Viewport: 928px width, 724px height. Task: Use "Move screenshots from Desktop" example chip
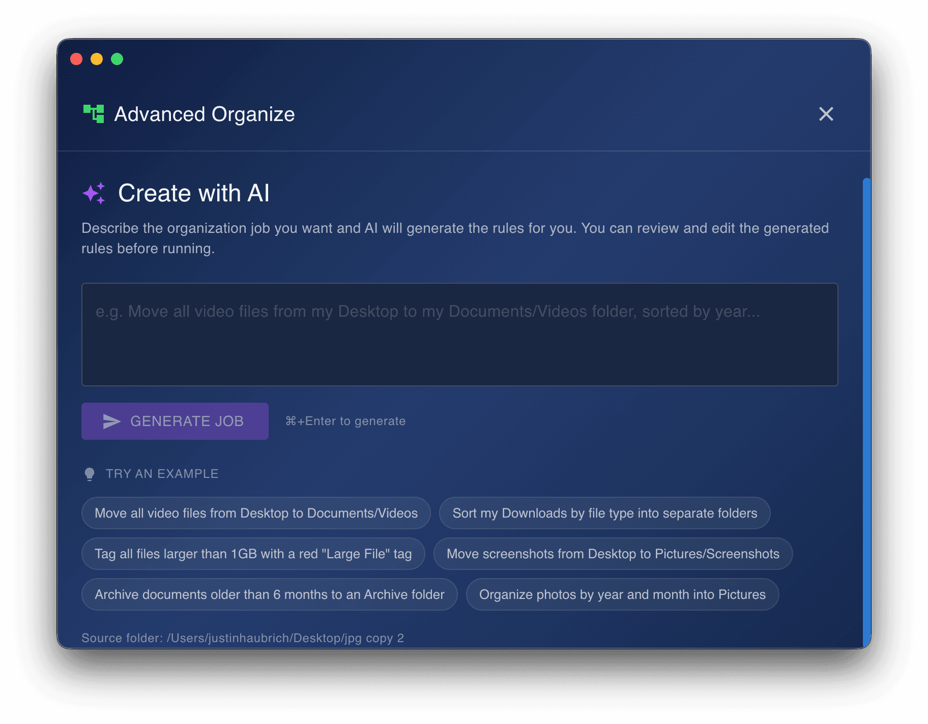click(x=613, y=554)
